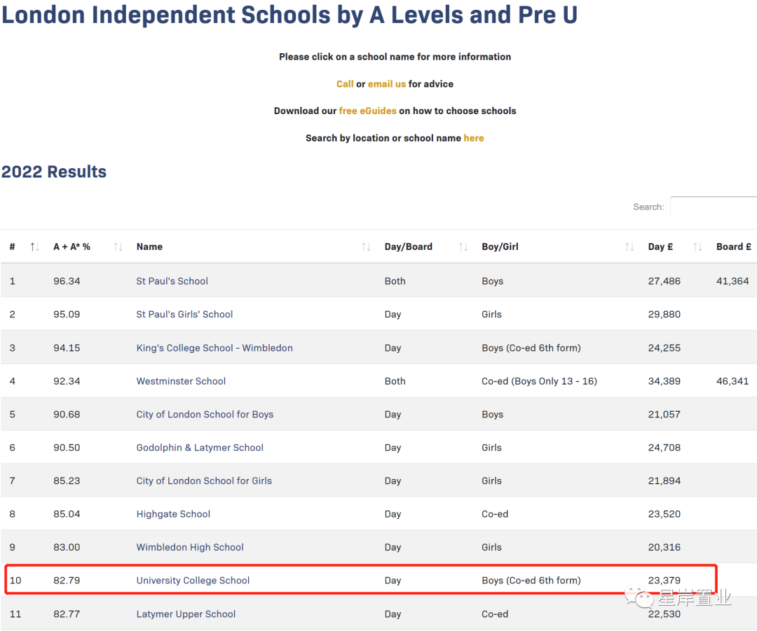
Task: Click the Boy/Girl column header
Action: click(x=500, y=247)
